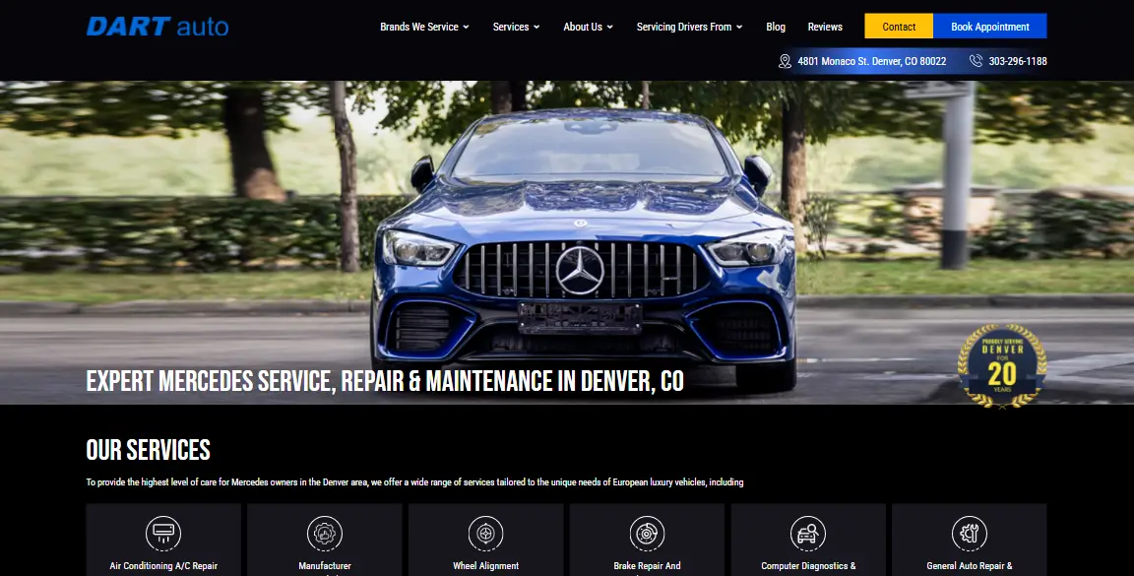
Task: Go to the Blog page
Action: pos(776,27)
